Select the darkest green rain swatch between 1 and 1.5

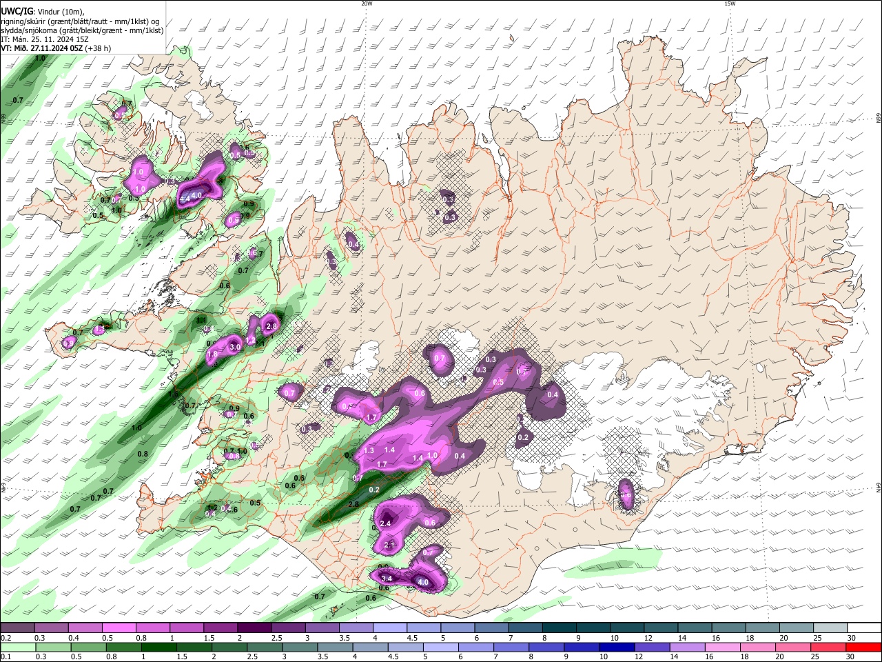(x=159, y=647)
